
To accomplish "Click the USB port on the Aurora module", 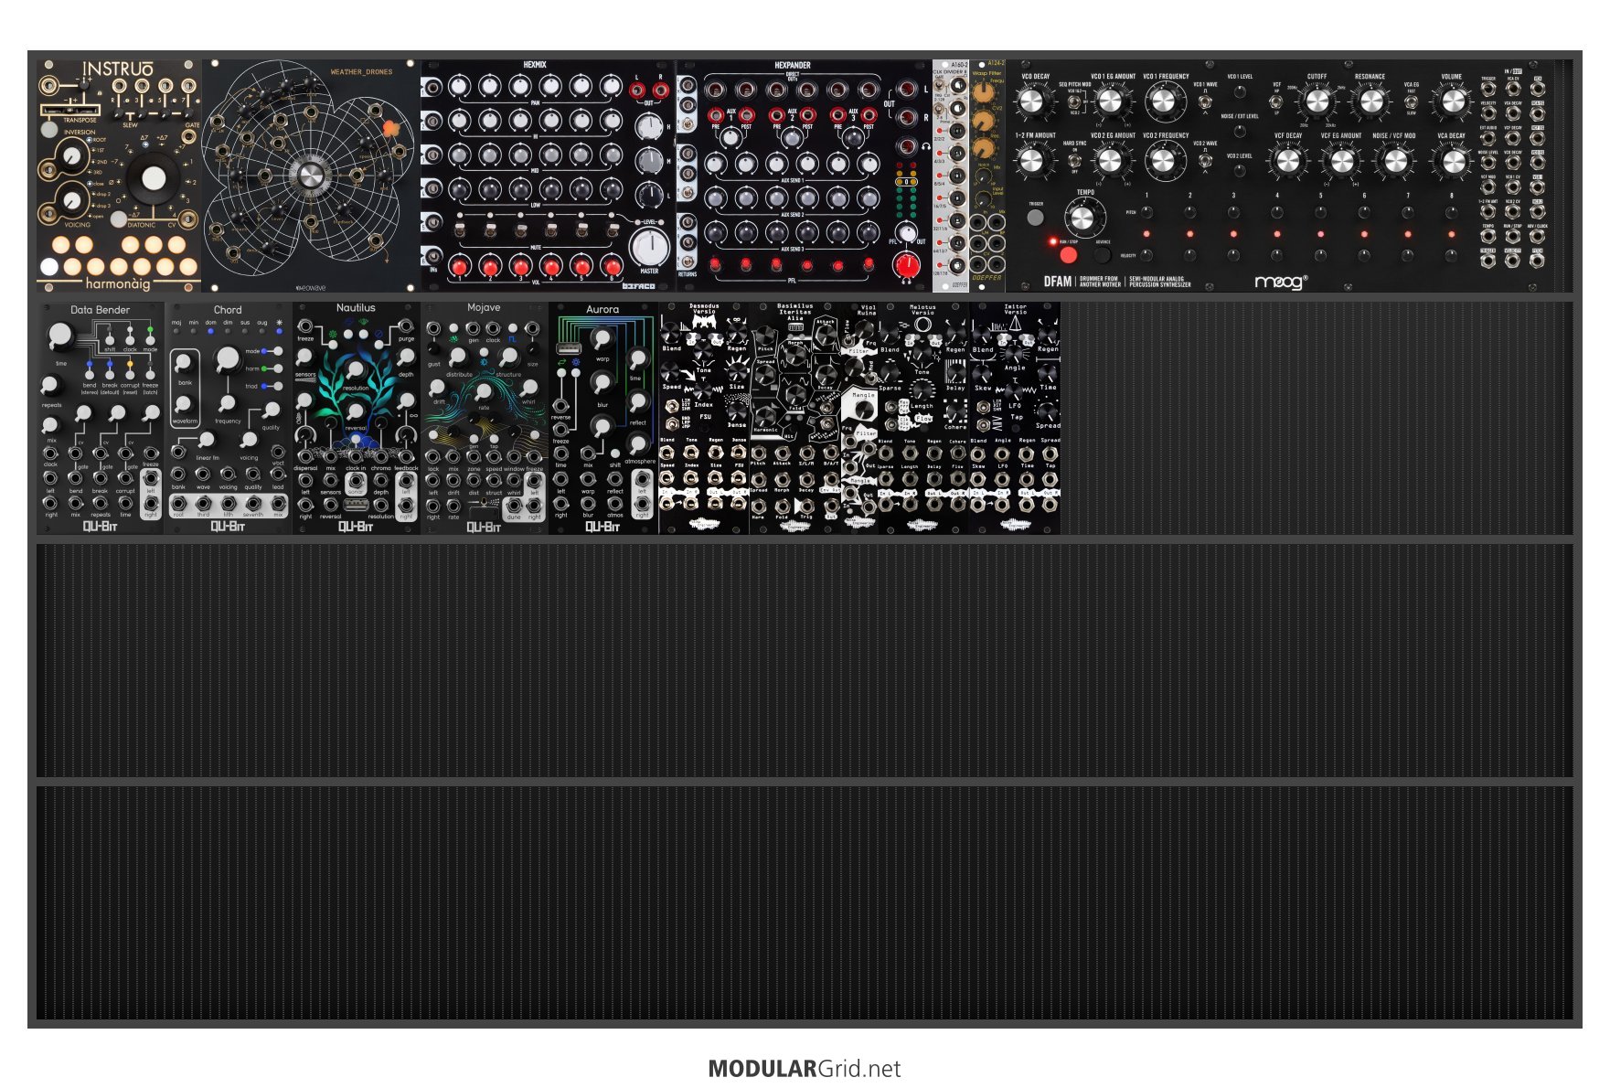I will point(568,348).
